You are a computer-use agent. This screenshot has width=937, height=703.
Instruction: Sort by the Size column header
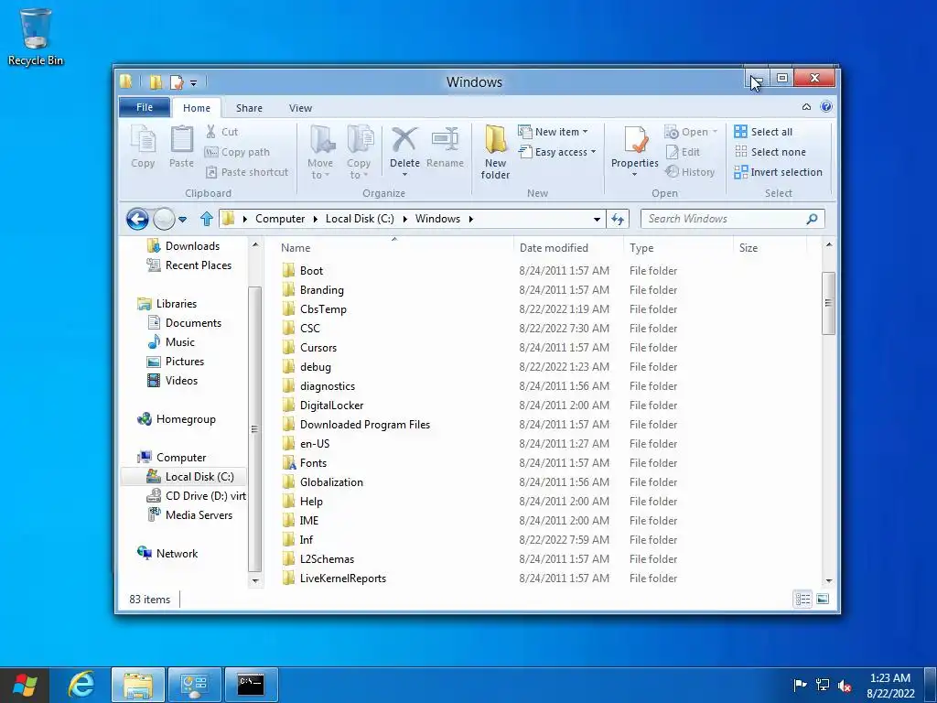coord(770,247)
